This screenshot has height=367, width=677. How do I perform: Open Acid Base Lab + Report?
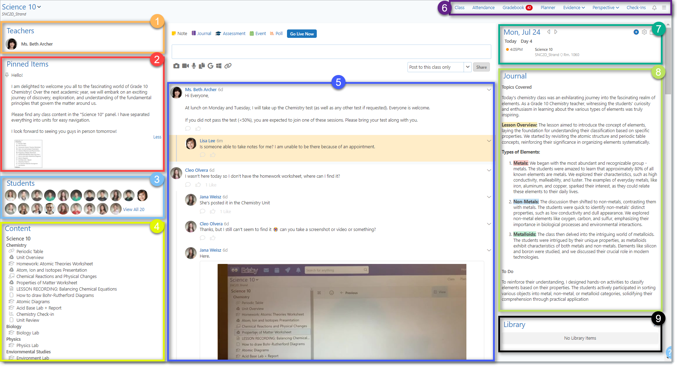pyautogui.click(x=39, y=308)
